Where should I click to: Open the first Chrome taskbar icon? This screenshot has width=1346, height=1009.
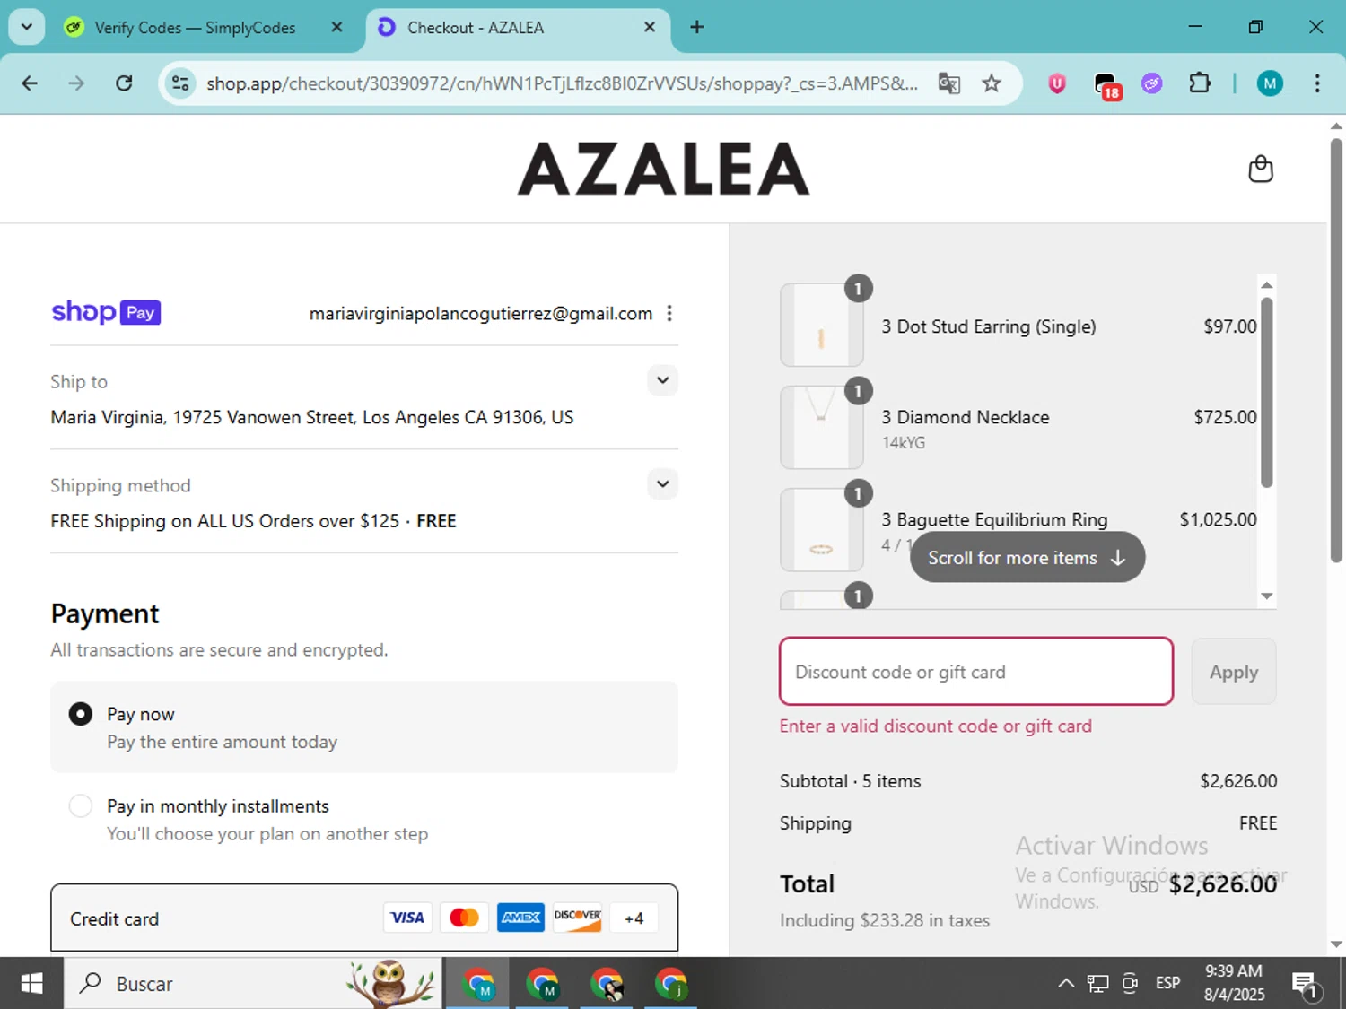click(478, 984)
